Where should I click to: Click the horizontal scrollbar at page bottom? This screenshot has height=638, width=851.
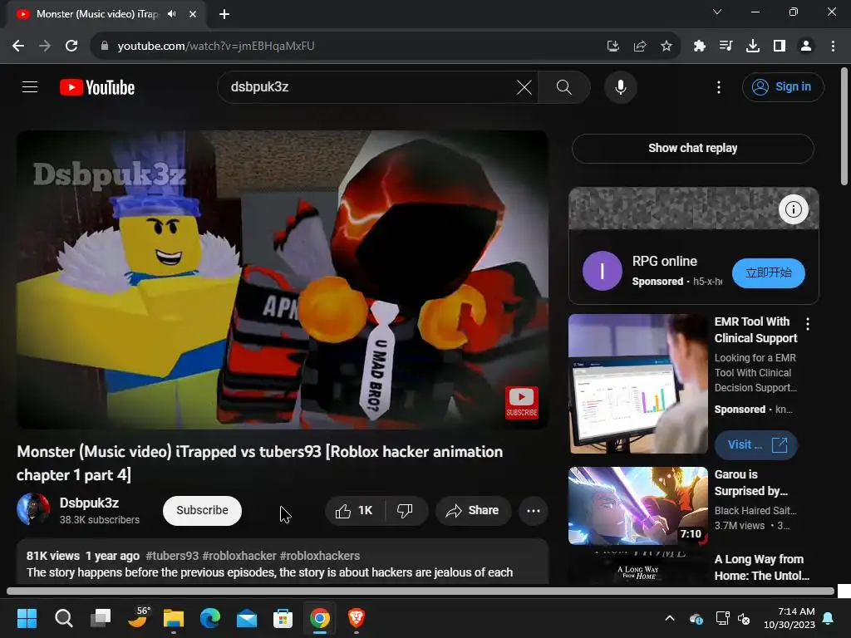(420, 591)
